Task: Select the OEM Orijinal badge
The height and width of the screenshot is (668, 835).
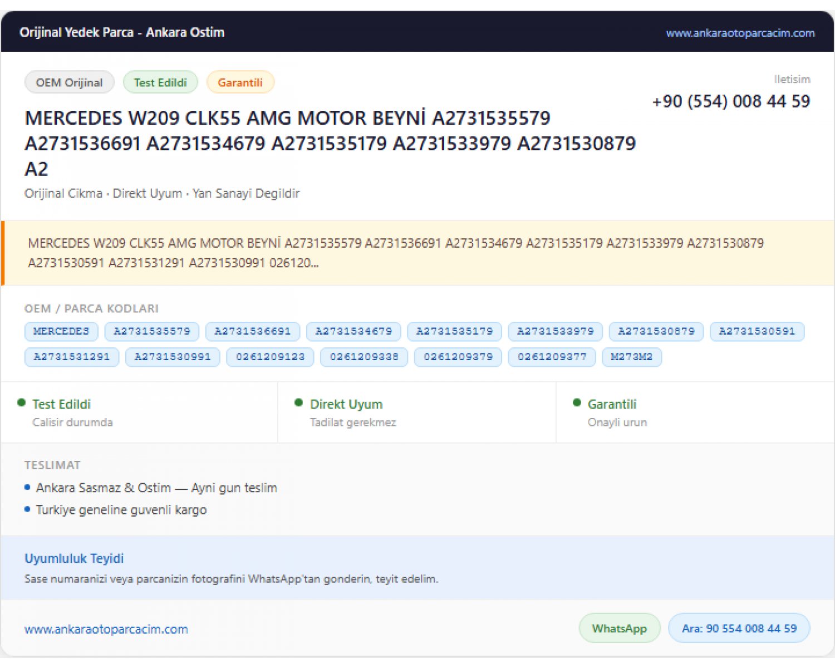Action: [x=70, y=82]
